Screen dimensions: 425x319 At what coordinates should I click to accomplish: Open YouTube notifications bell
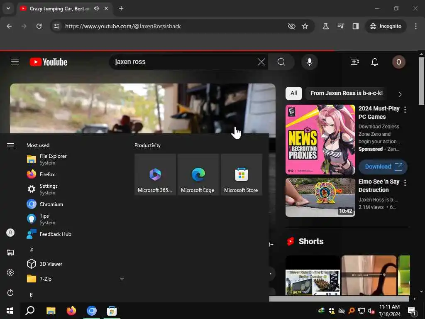(x=375, y=62)
